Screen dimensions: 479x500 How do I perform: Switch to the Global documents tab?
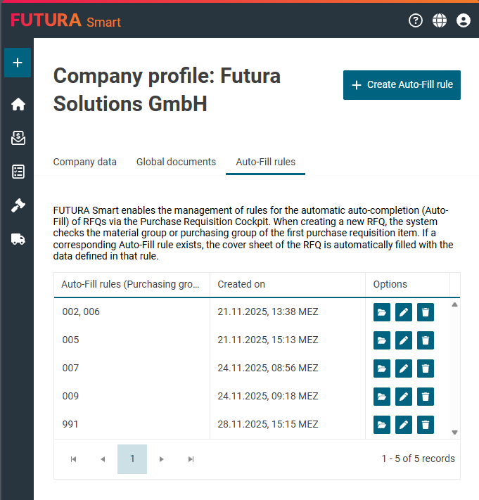176,162
